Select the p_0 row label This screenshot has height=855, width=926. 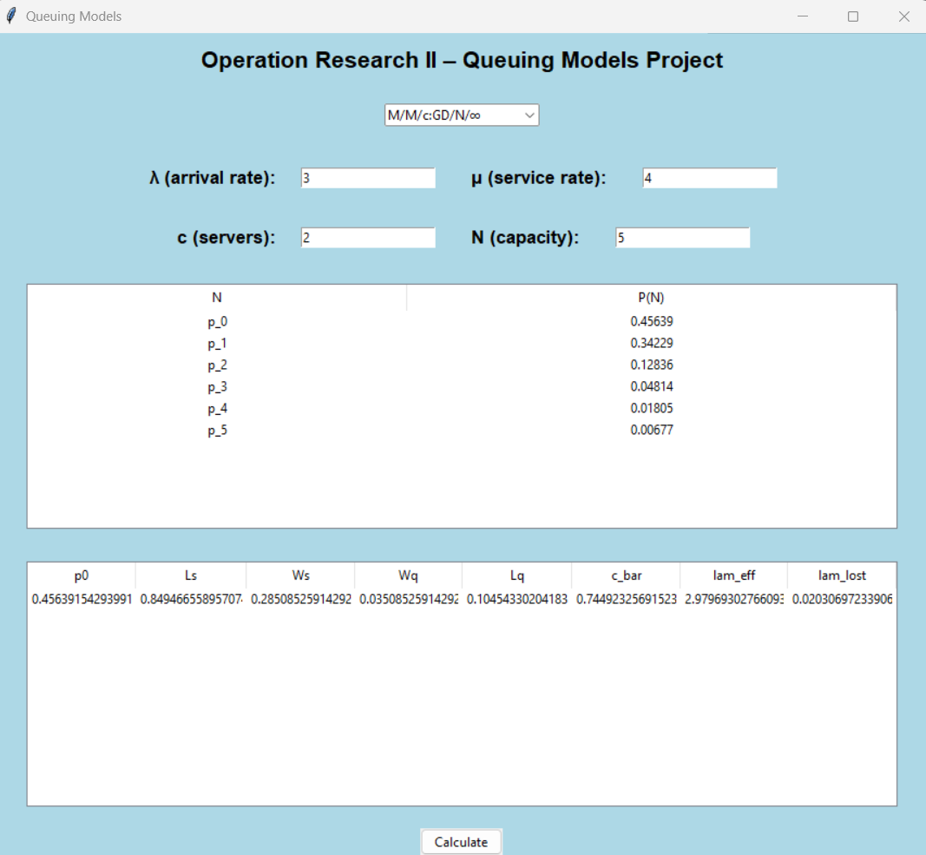217,322
